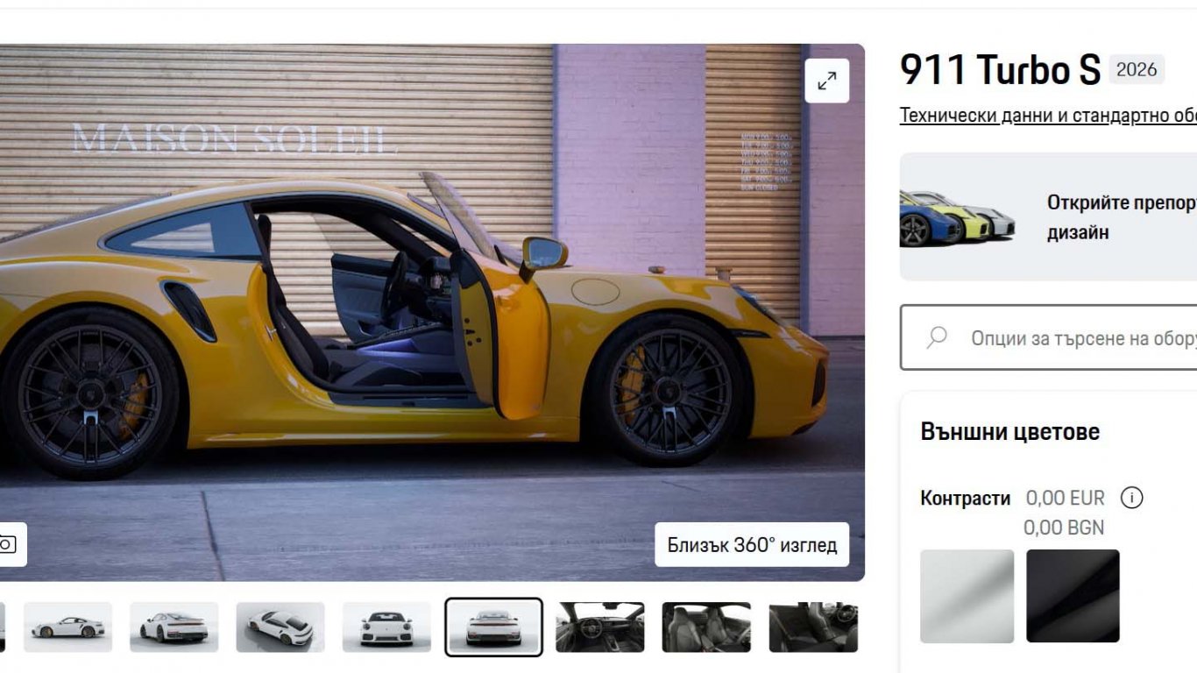Image resolution: width=1197 pixels, height=673 pixels.
Task: Show the rear three-quarter view thumbnail
Action: pyautogui.click(x=174, y=627)
